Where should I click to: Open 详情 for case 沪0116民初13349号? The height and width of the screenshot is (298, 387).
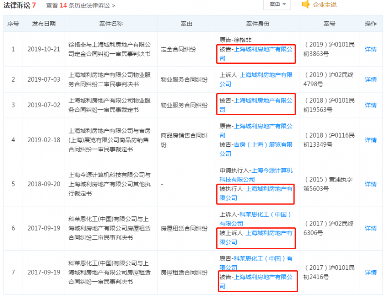371,140
